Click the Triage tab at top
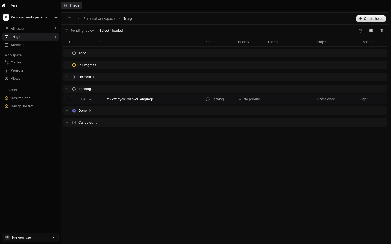The width and height of the screenshot is (391, 244). pyautogui.click(x=71, y=5)
